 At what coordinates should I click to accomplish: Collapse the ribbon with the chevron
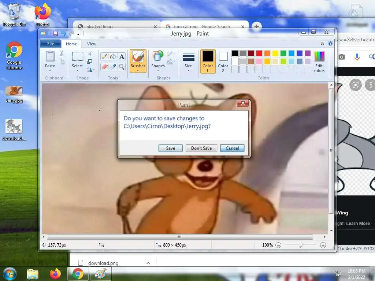(322, 44)
